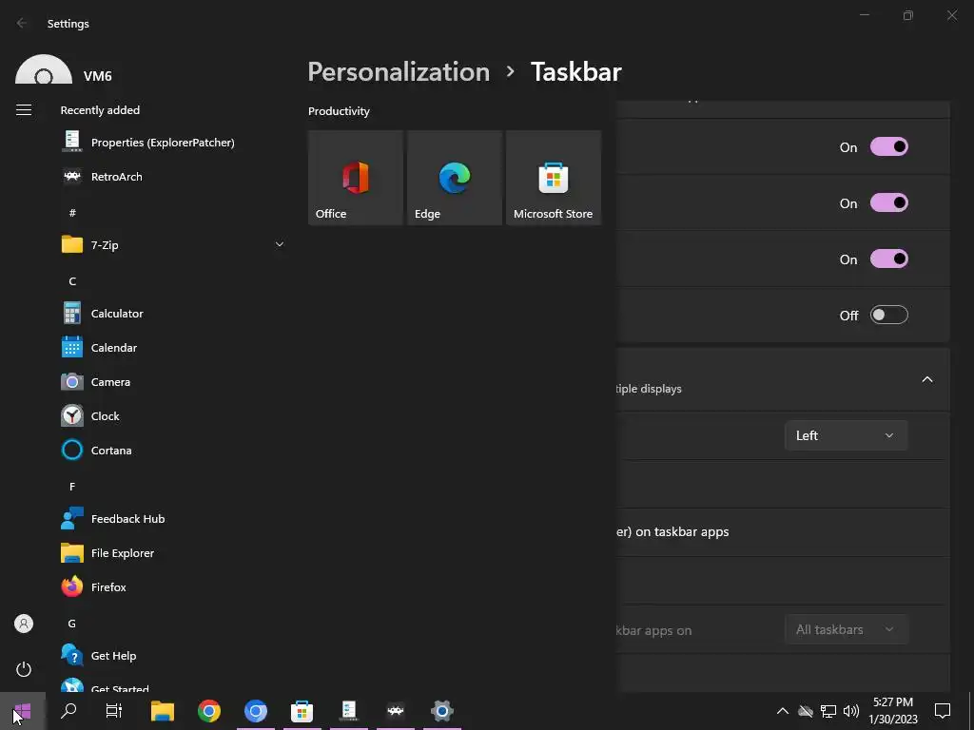Turn on the Off toggle switch
974x730 pixels.
[x=889, y=315]
